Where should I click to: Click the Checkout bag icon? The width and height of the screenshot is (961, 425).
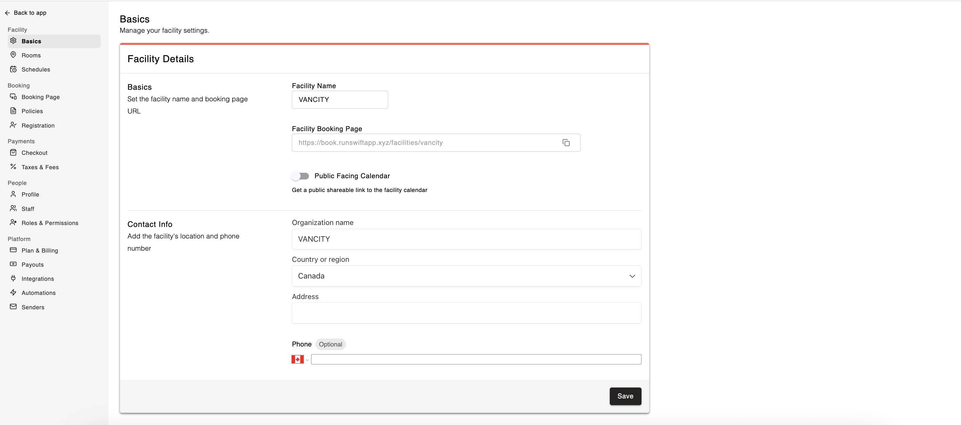click(x=13, y=153)
